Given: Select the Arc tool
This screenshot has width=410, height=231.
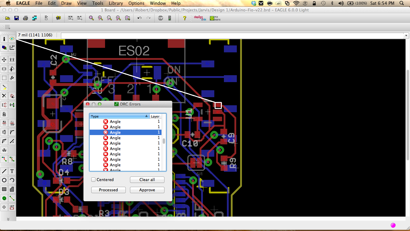Looking at the screenshot, I should [12, 180].
